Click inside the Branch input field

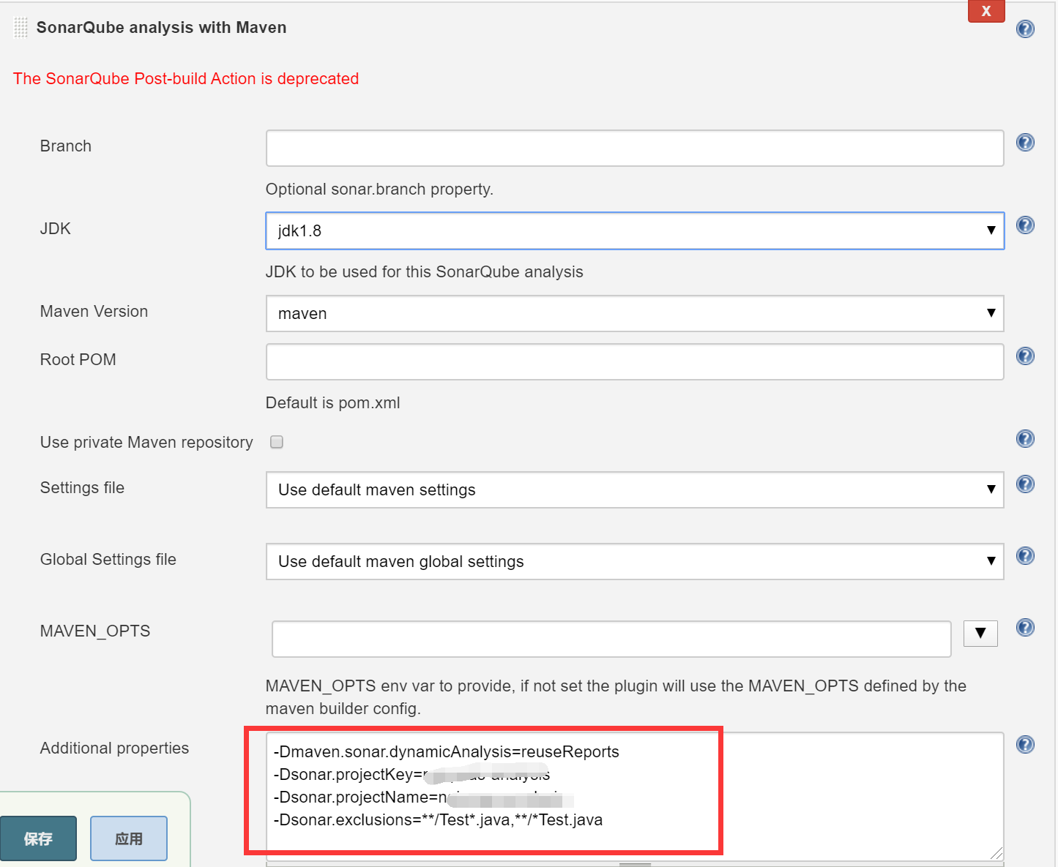[x=634, y=148]
